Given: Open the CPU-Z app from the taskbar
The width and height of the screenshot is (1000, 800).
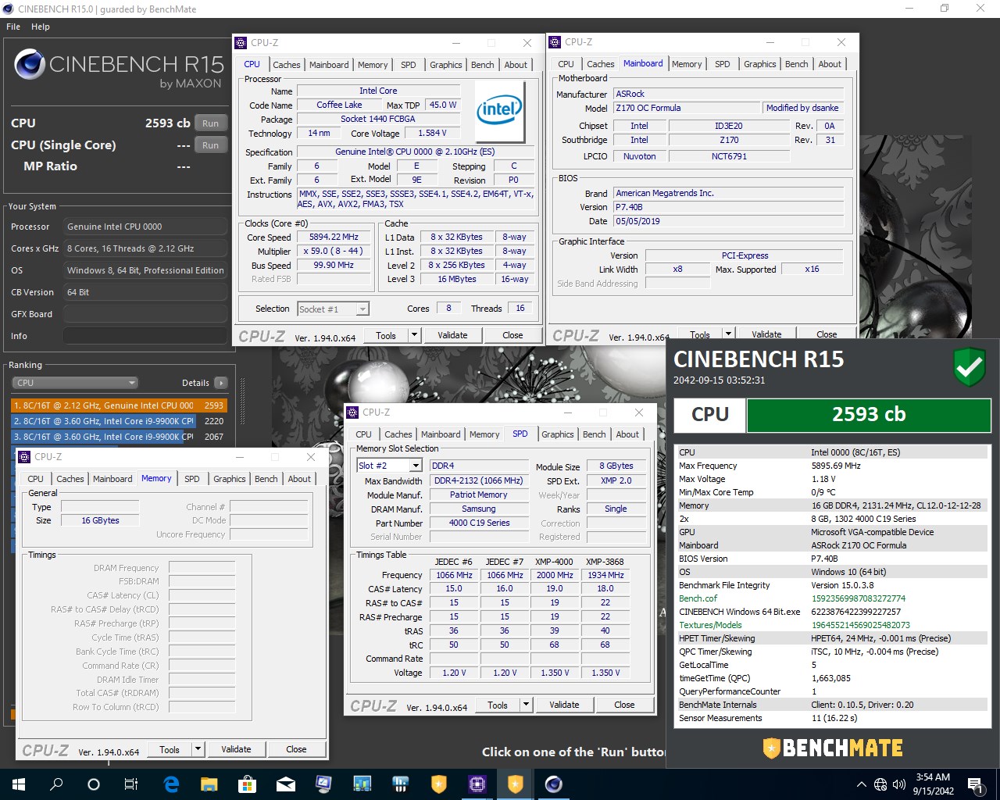Looking at the screenshot, I should (x=477, y=784).
